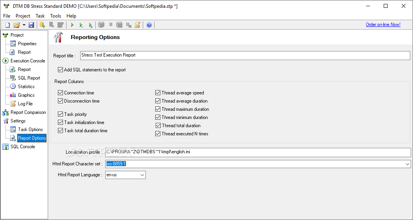The width and height of the screenshot is (413, 220).
Task: Follow the Order on-line Now! link
Action: pos(383,25)
